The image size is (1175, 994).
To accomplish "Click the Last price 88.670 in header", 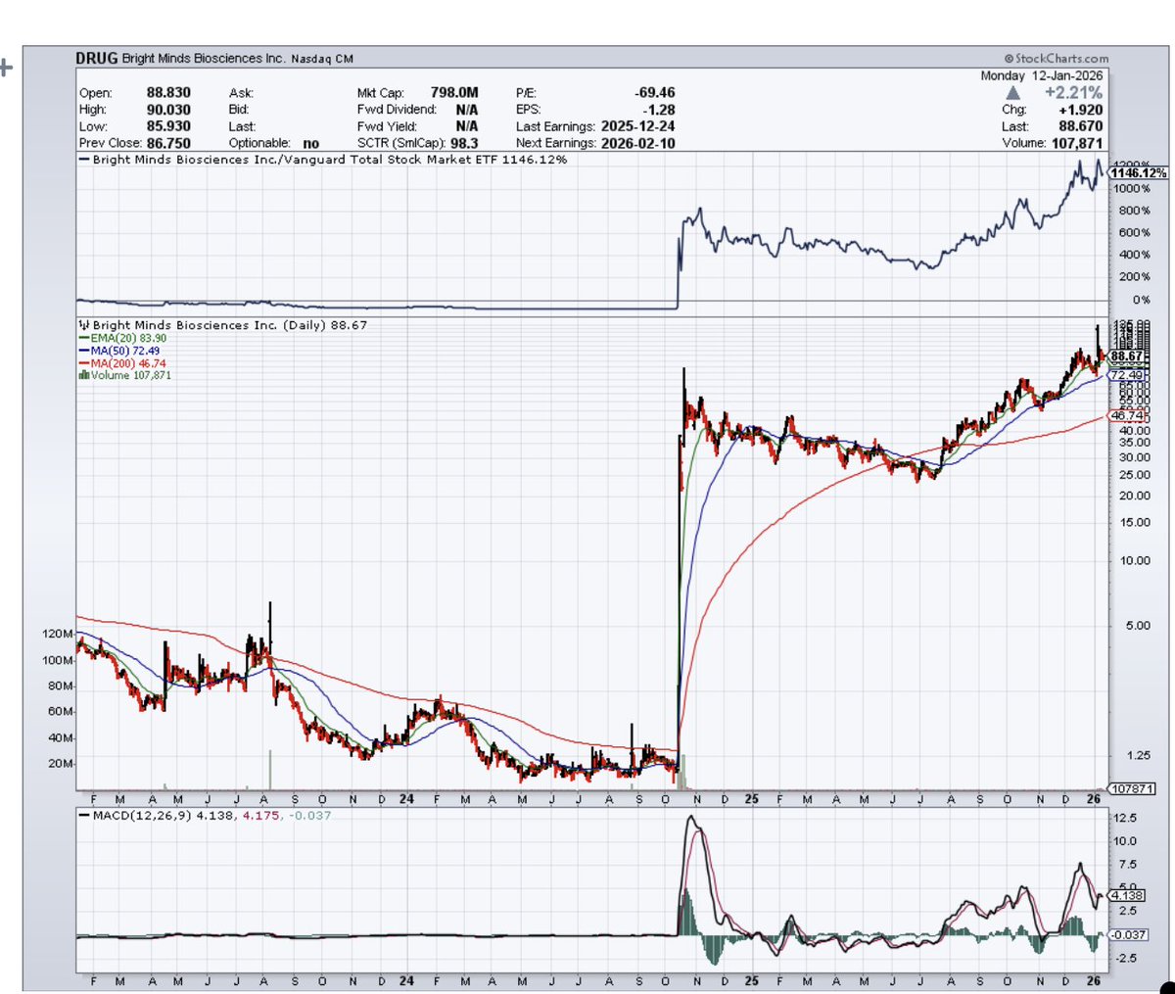I will (x=1080, y=126).
